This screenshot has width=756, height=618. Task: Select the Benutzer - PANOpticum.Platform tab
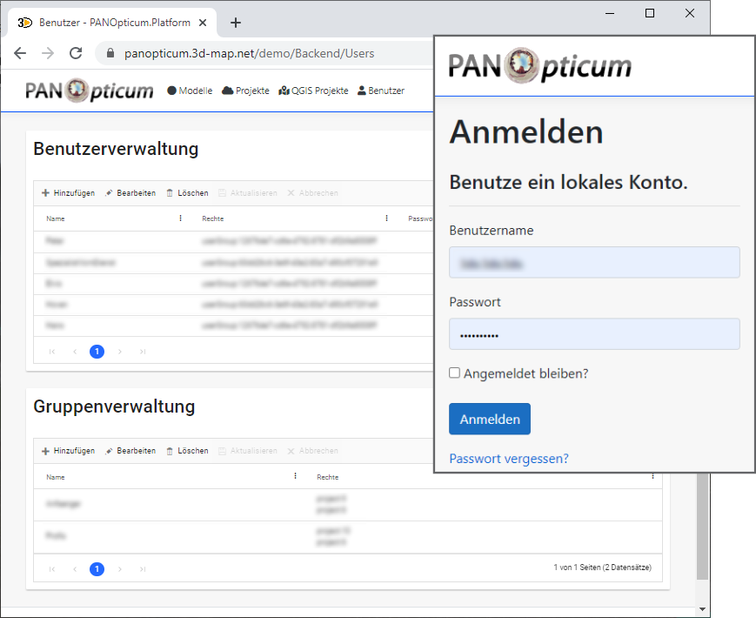coord(113,23)
